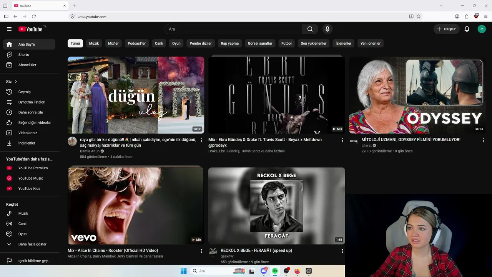
Task: Bookmark this page with the star icon
Action: [419, 17]
